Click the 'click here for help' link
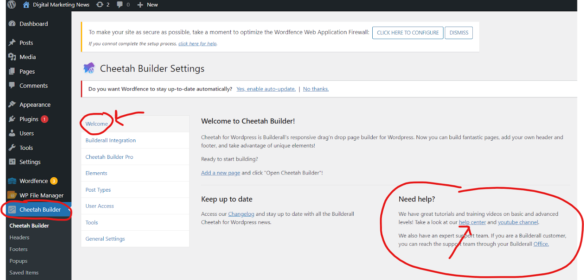This screenshot has width=584, height=280. point(197,44)
